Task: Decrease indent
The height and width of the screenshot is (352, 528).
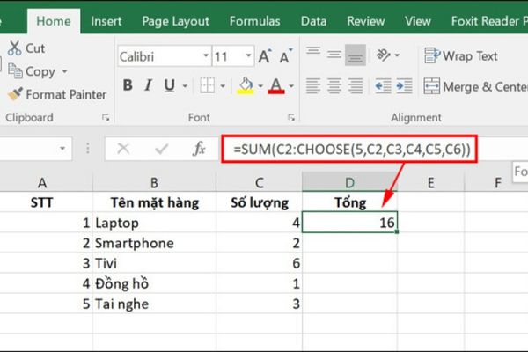Action: coord(383,86)
